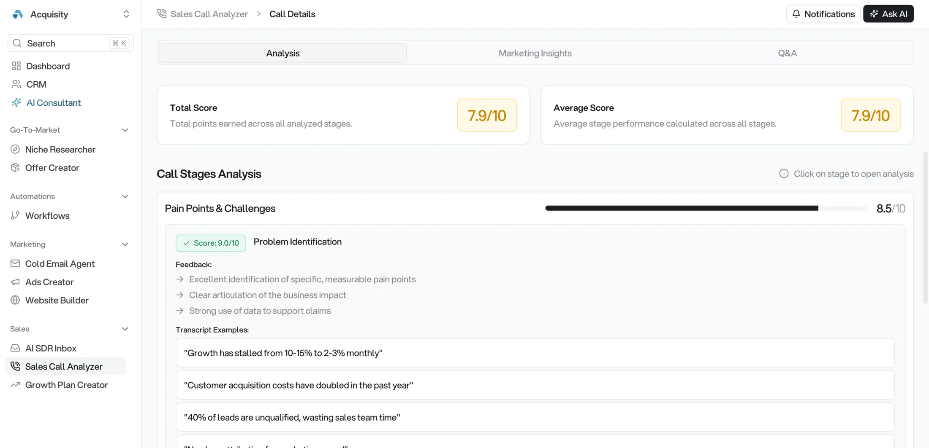Select the Cold Email Agent envelope icon
Image resolution: width=929 pixels, height=448 pixels.
[15, 263]
